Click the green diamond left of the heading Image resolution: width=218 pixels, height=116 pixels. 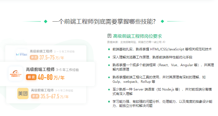click(x=46, y=21)
